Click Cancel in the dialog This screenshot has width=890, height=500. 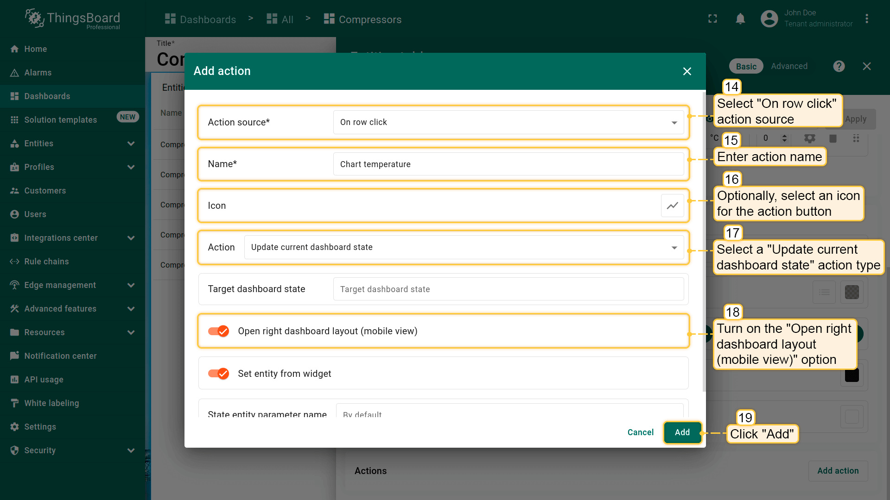[640, 432]
